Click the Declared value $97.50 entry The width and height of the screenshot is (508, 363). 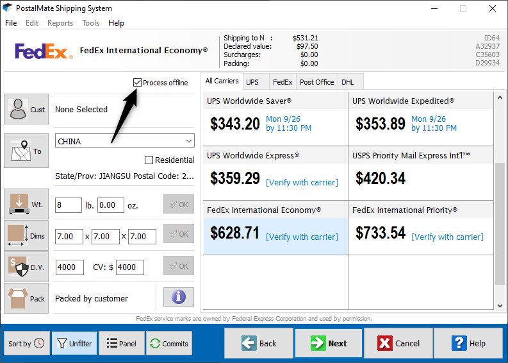[271, 46]
